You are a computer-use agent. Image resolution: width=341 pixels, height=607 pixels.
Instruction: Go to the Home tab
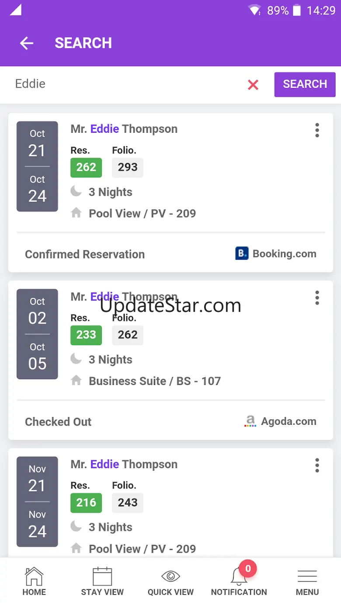click(34, 581)
